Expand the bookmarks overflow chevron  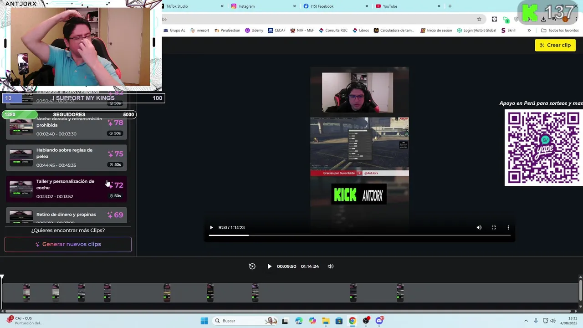click(529, 31)
